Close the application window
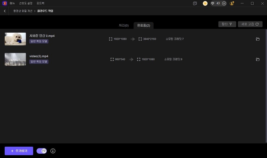Viewport: 267px width, 158px height. [x=262, y=3]
